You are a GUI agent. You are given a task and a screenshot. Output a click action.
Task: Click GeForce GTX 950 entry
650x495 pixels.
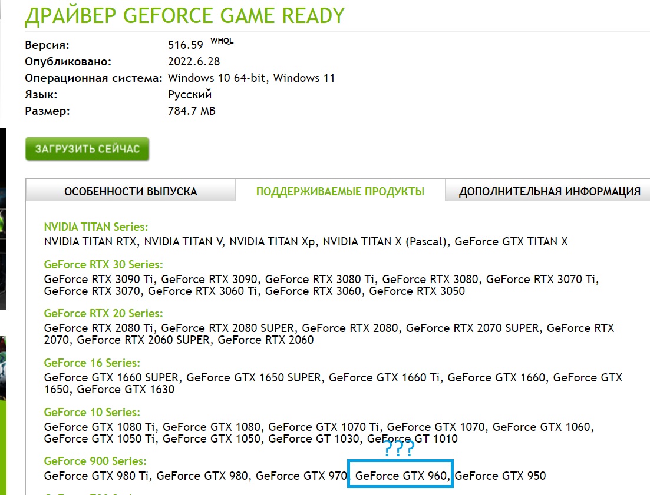click(x=500, y=476)
